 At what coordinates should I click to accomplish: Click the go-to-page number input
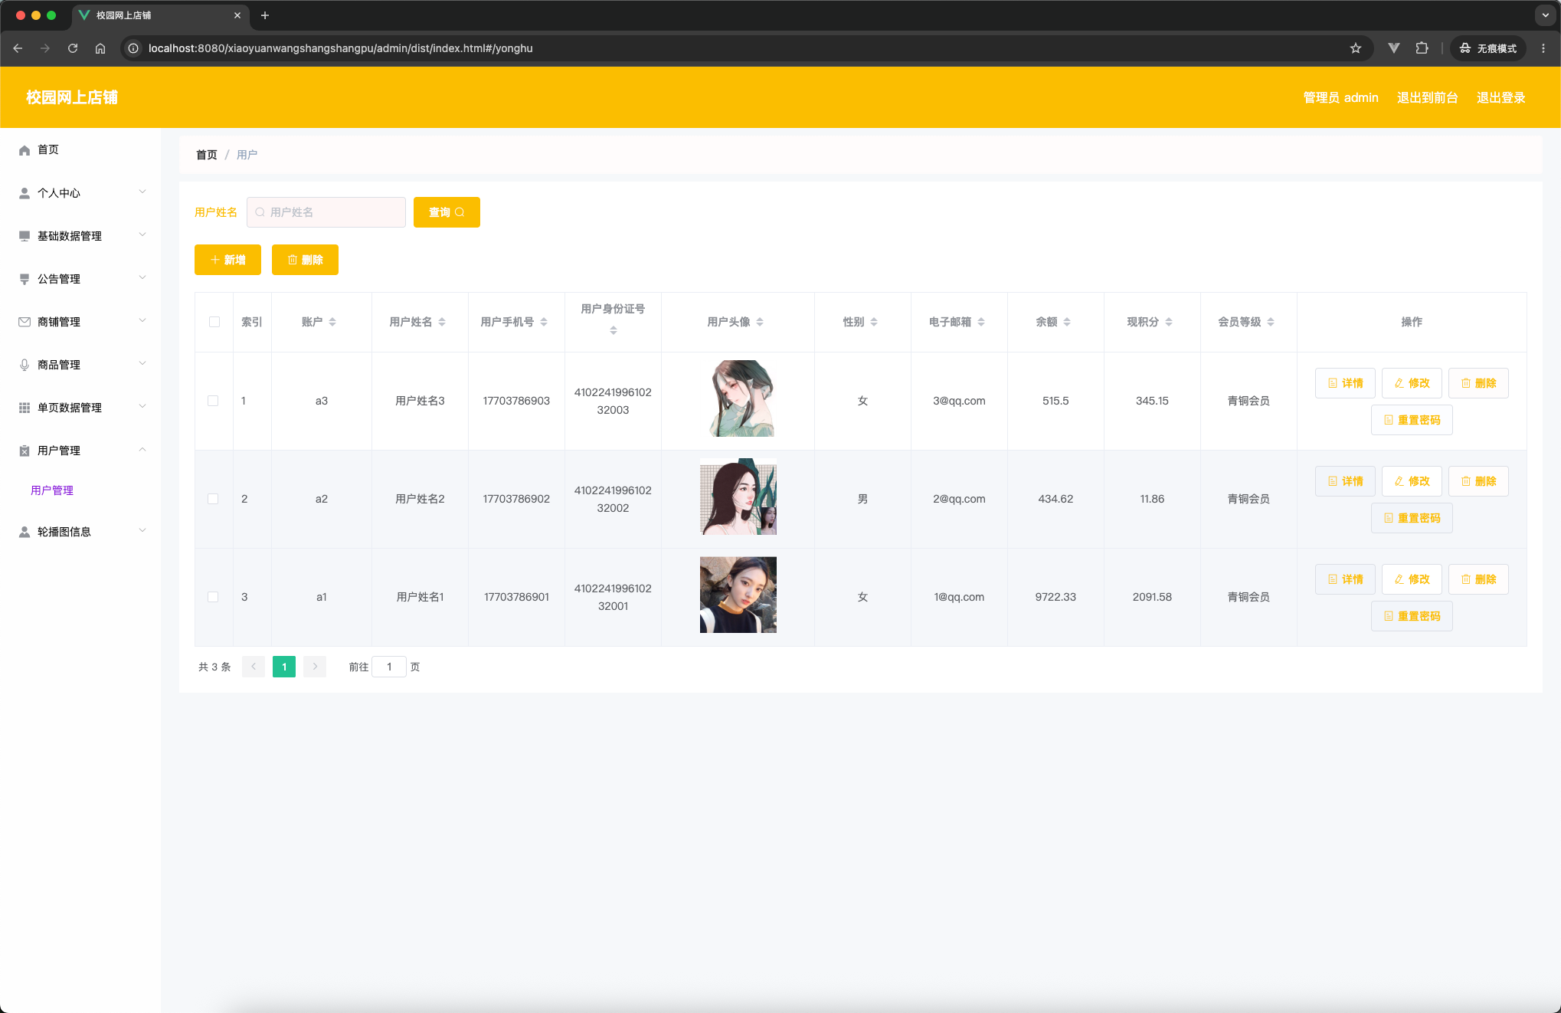click(389, 667)
